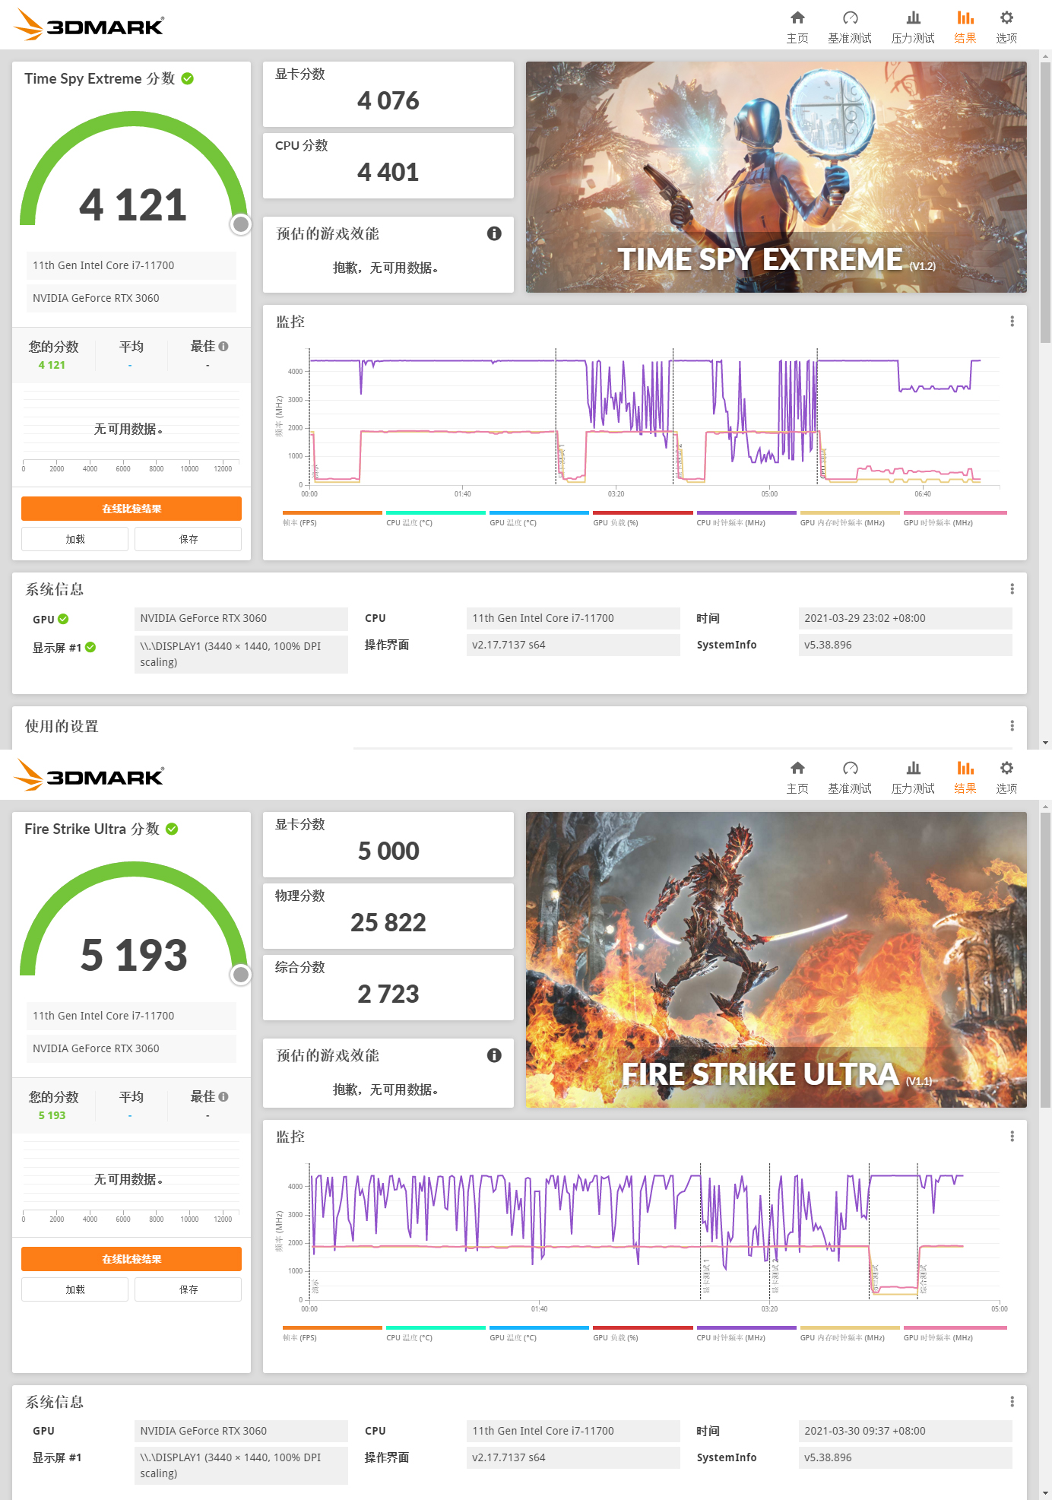This screenshot has width=1052, height=1500.
Task: Click 保存 button in Fire Strike Ultra window
Action: tap(189, 1289)
